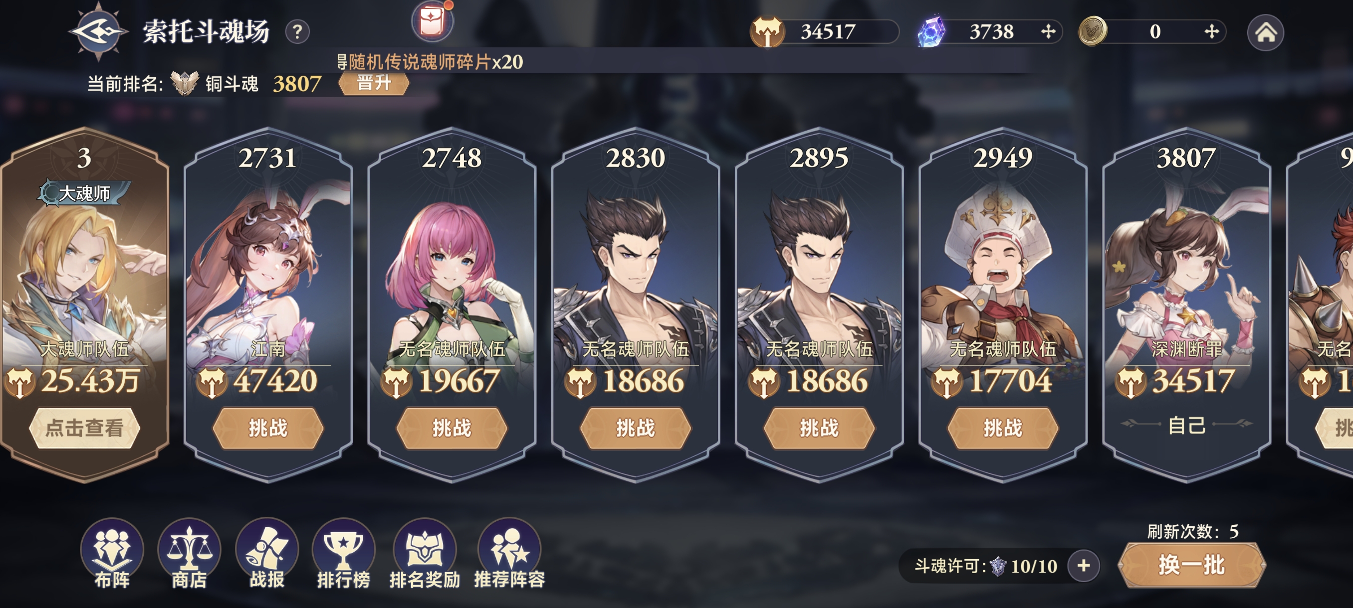Click the 晋升 promotion button

tap(374, 83)
